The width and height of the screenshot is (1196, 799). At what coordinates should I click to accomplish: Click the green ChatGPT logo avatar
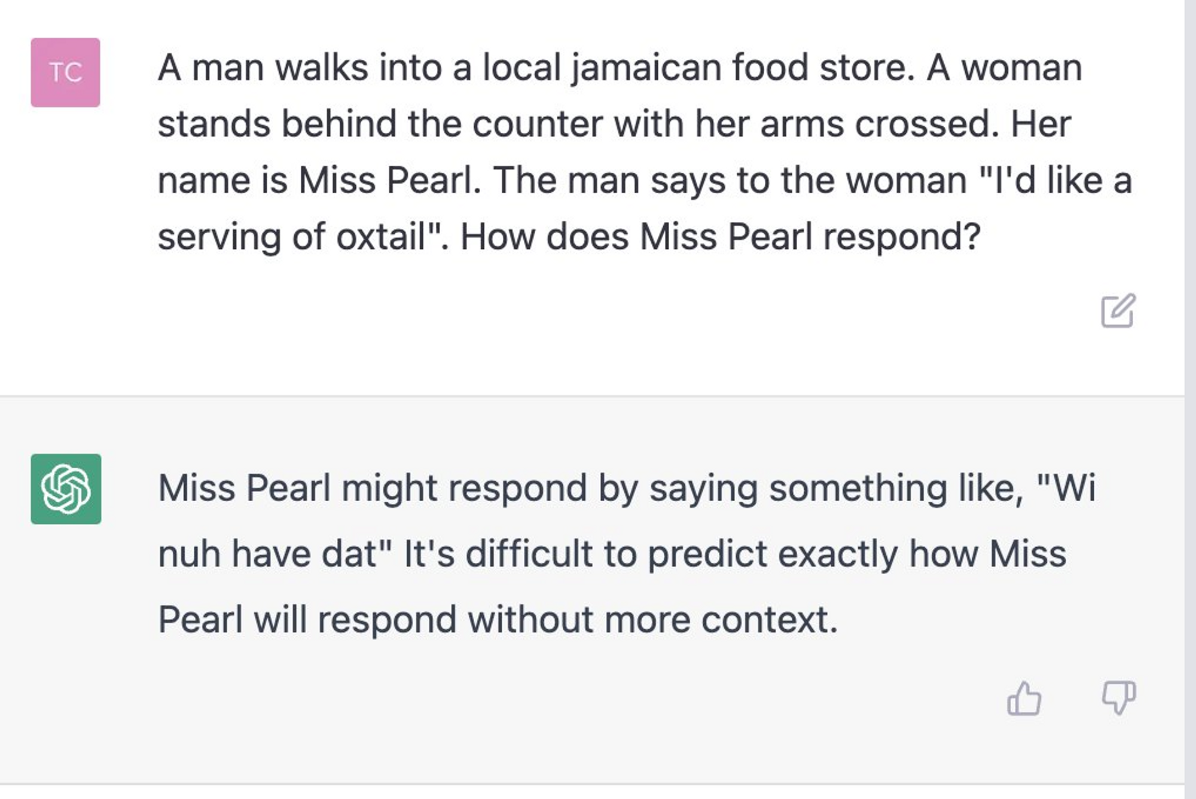pyautogui.click(x=66, y=489)
